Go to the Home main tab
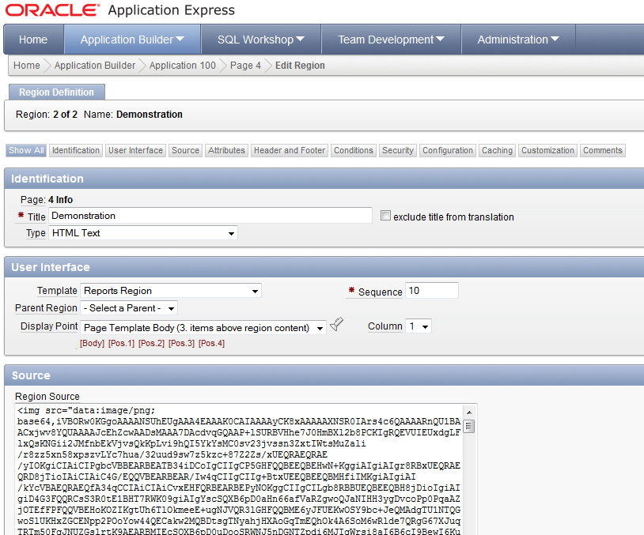Image resolution: width=644 pixels, height=535 pixels. point(33,40)
